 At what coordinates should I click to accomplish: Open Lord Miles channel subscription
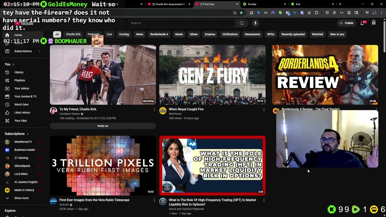[x=22, y=174]
